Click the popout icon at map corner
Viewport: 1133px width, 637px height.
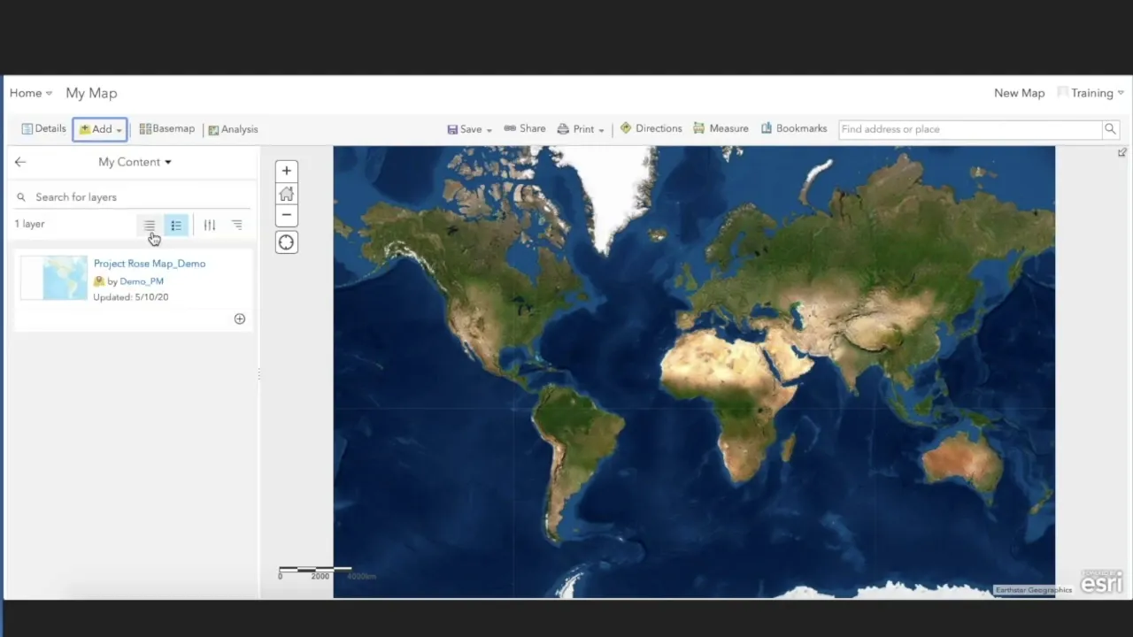1122,153
